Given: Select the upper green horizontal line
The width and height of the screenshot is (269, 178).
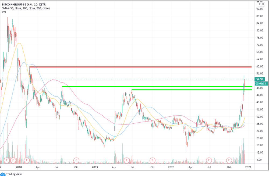Looking at the screenshot, I should [x=157, y=86].
